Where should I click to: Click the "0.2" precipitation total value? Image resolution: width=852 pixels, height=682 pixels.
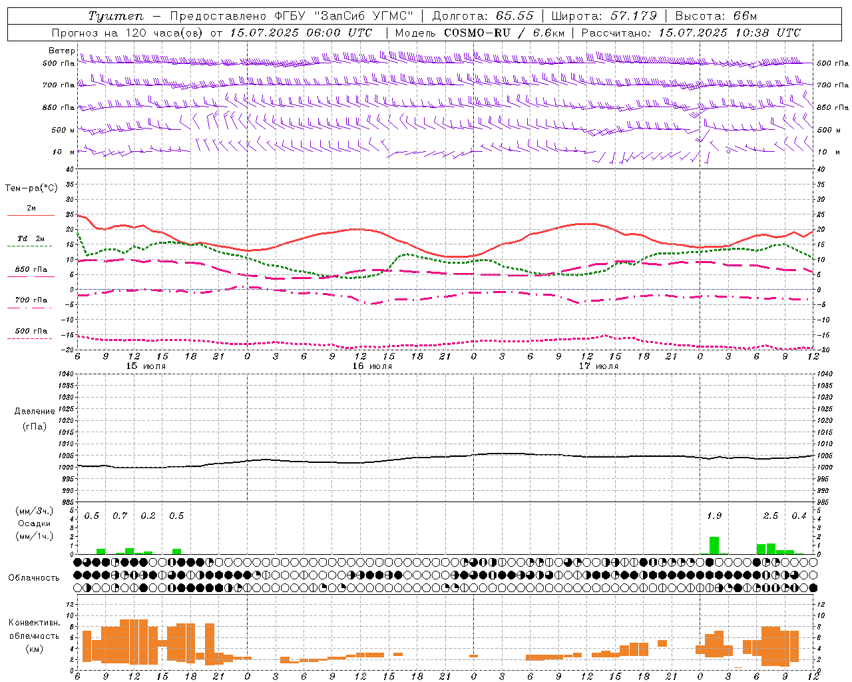148,516
